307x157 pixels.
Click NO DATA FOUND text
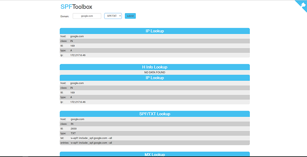pos(155,73)
